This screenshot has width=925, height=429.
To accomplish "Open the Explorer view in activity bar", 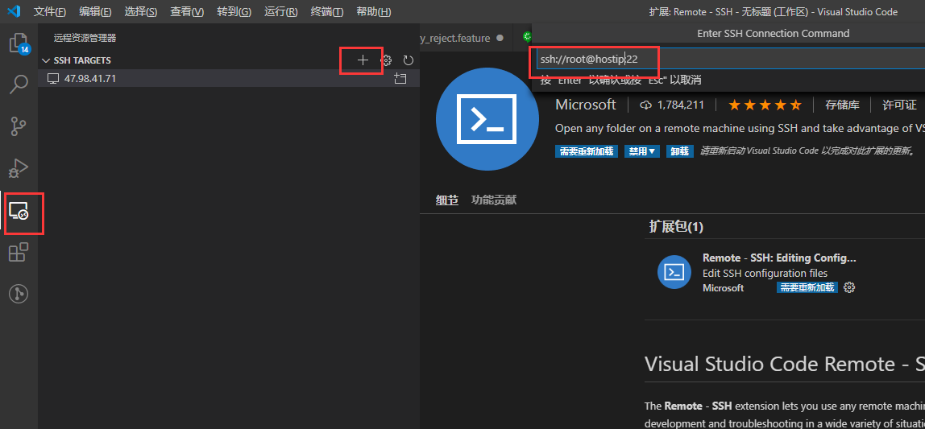I will pyautogui.click(x=19, y=44).
